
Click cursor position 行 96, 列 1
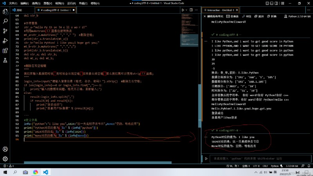coord(232,166)
